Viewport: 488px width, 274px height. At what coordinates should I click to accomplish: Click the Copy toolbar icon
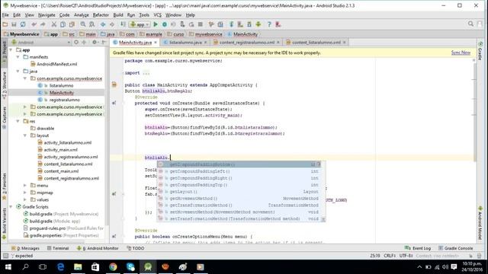pyautogui.click(x=63, y=24)
